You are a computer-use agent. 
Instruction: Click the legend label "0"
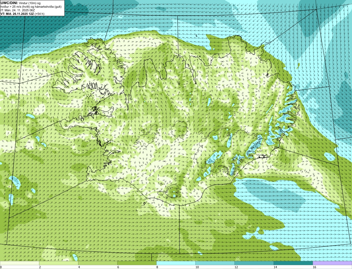[1, 267]
